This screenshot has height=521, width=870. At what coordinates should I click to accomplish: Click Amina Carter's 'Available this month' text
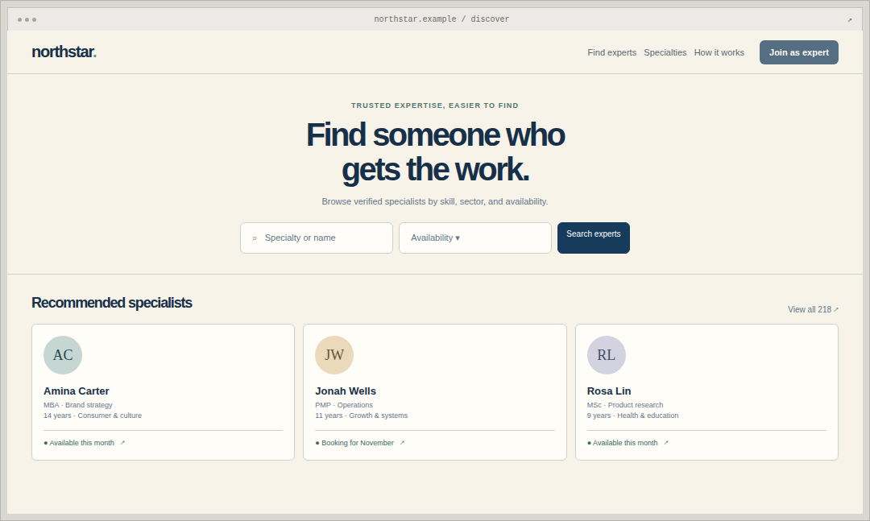tap(81, 443)
